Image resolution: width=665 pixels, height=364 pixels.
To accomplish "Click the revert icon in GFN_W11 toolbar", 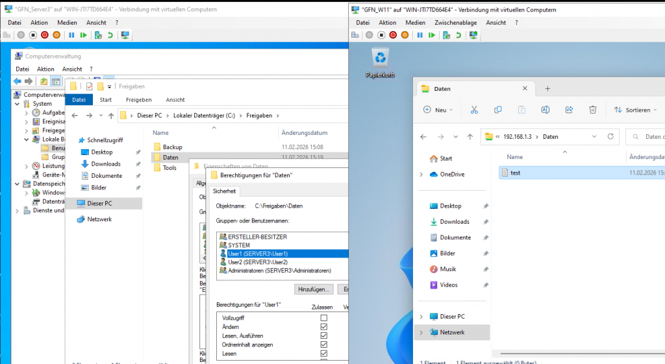I will tap(459, 35).
